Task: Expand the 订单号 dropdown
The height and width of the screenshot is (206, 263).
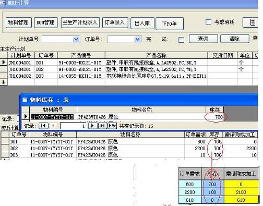Action: (x=138, y=39)
